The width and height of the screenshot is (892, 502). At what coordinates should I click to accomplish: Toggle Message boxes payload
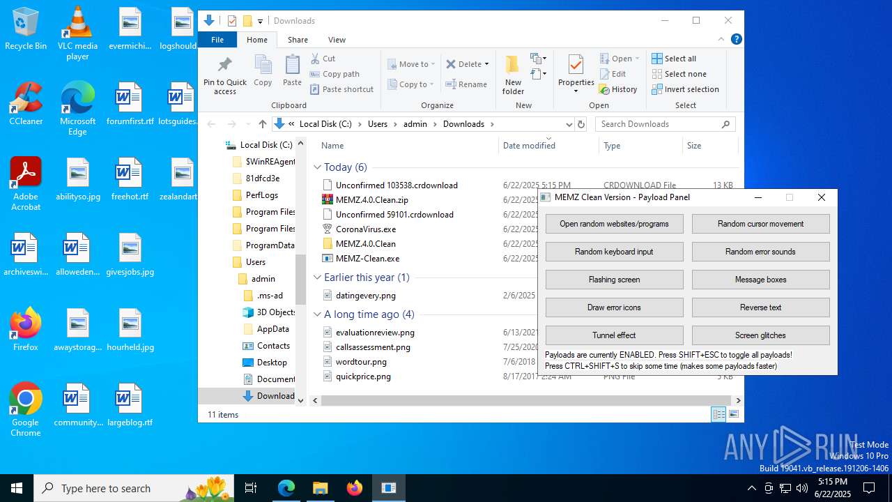coord(760,280)
